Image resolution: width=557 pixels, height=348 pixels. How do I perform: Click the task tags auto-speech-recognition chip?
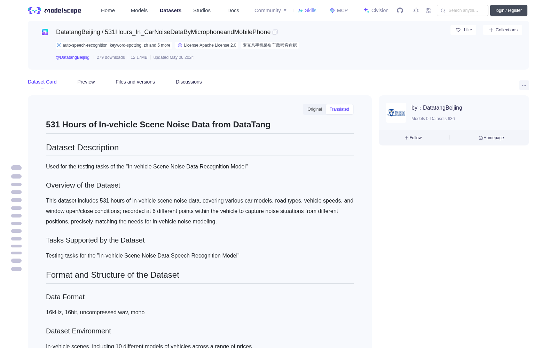pyautogui.click(x=113, y=45)
